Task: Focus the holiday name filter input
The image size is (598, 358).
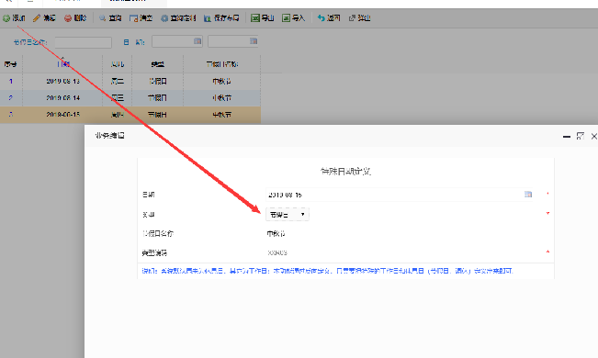Action: tap(84, 42)
